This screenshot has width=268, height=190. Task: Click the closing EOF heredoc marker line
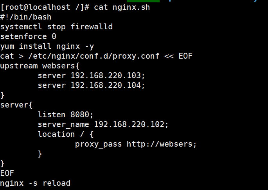pos(7,173)
